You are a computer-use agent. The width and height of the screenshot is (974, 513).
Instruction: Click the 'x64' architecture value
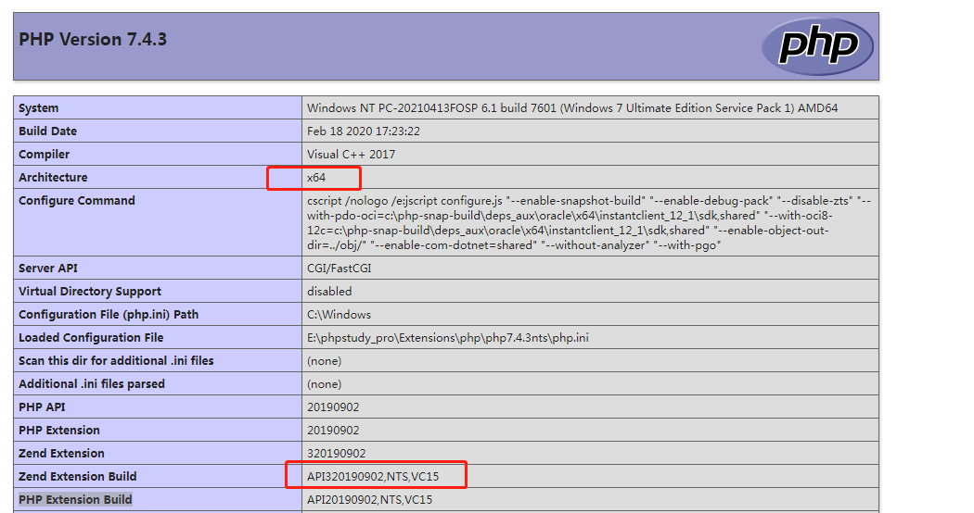[316, 178]
